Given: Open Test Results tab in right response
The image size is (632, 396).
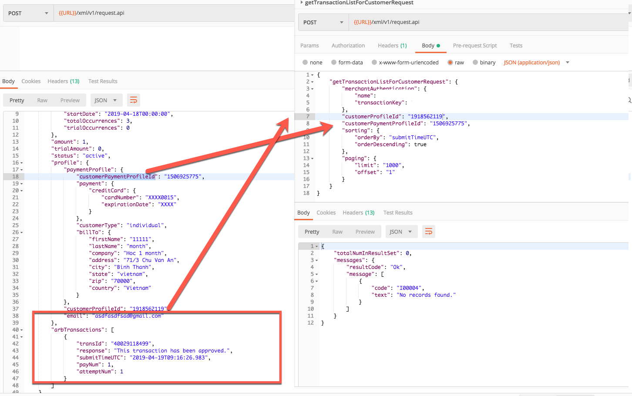Looking at the screenshot, I should click(x=398, y=213).
